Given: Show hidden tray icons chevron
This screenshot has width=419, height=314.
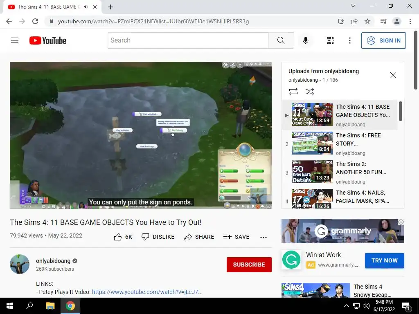Looking at the screenshot, I should point(346,306).
